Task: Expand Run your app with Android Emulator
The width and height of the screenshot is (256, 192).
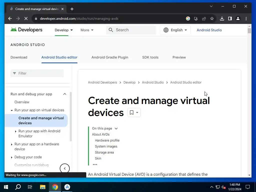Action: tap(16, 131)
